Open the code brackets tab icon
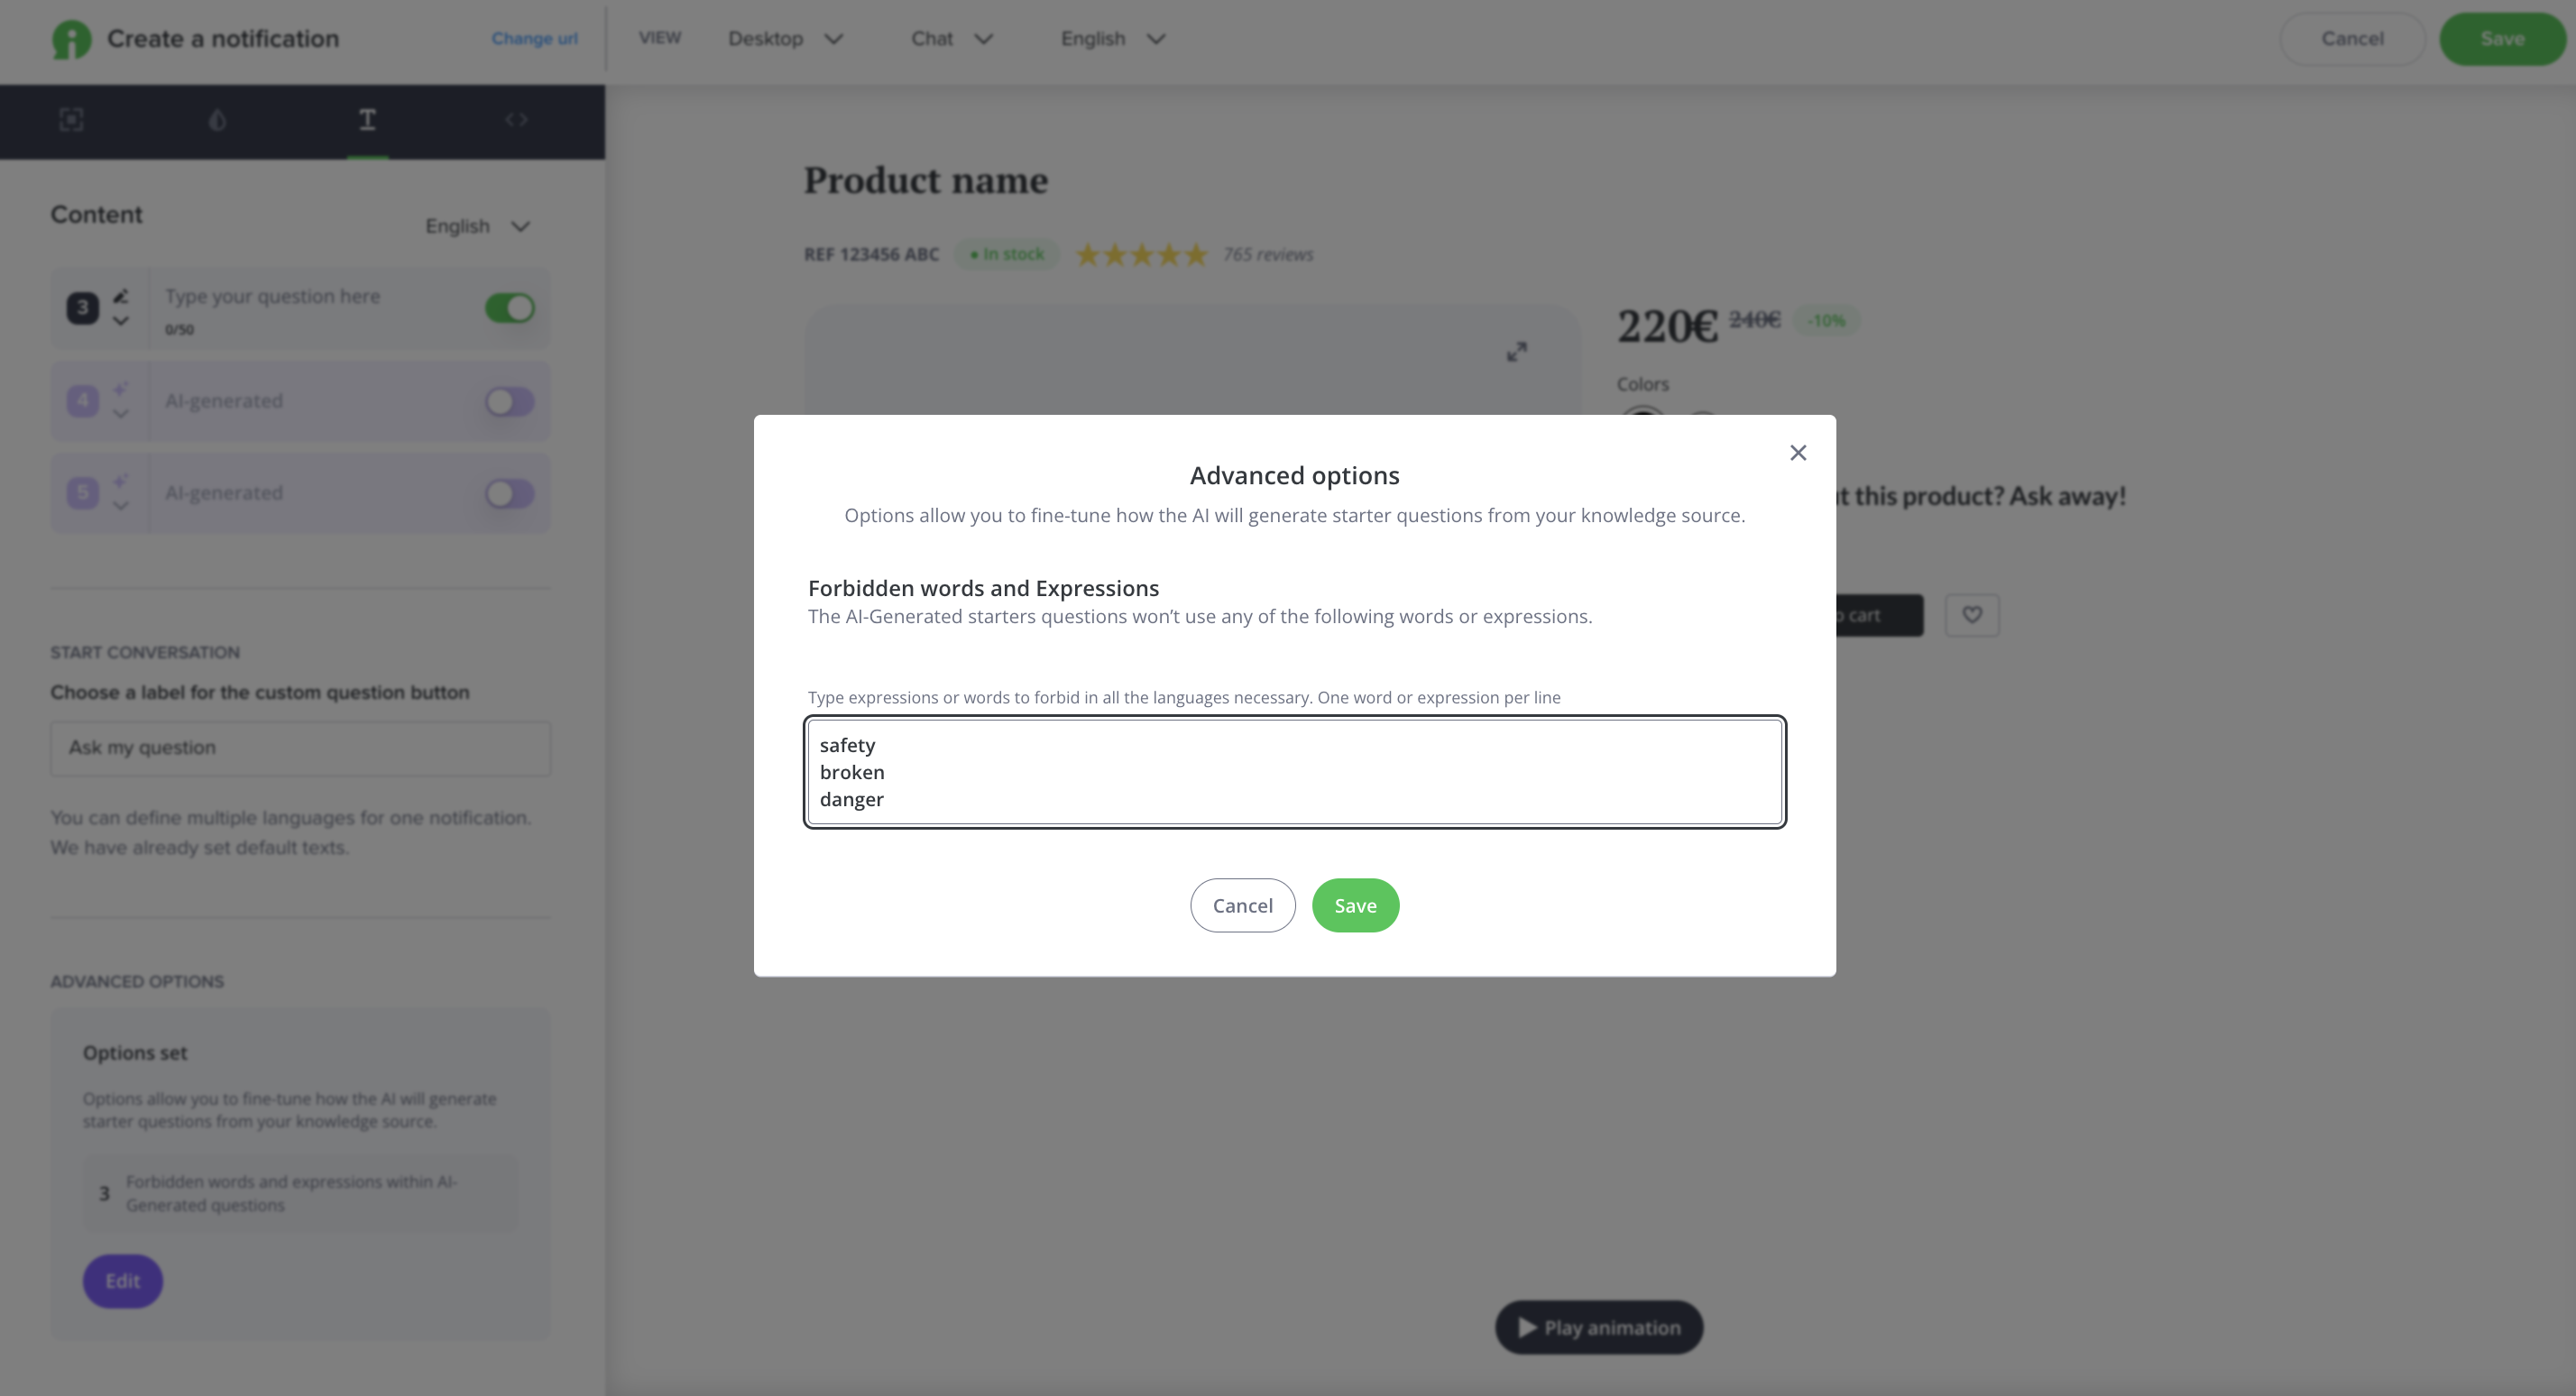The width and height of the screenshot is (2576, 1396). [x=516, y=120]
